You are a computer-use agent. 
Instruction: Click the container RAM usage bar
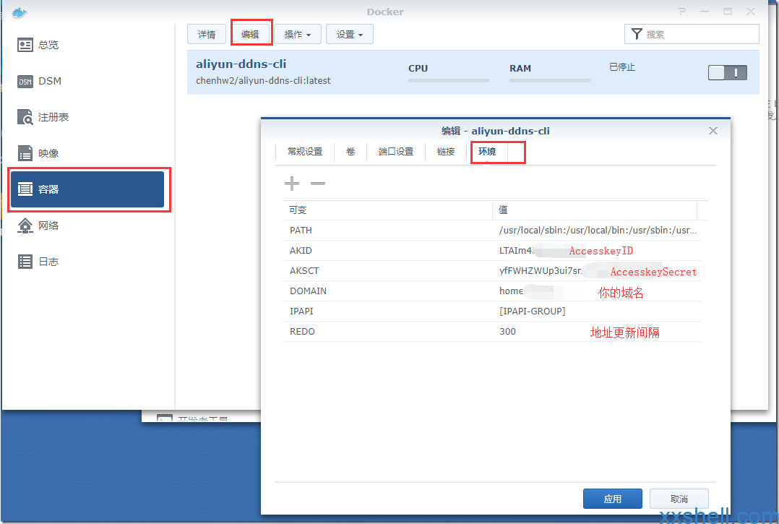(x=550, y=80)
